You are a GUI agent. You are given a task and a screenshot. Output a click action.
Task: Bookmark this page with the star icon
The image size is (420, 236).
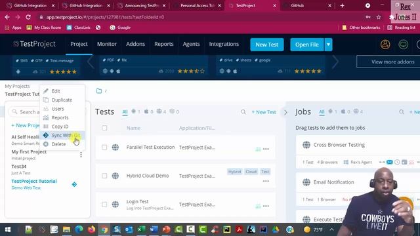click(379, 17)
